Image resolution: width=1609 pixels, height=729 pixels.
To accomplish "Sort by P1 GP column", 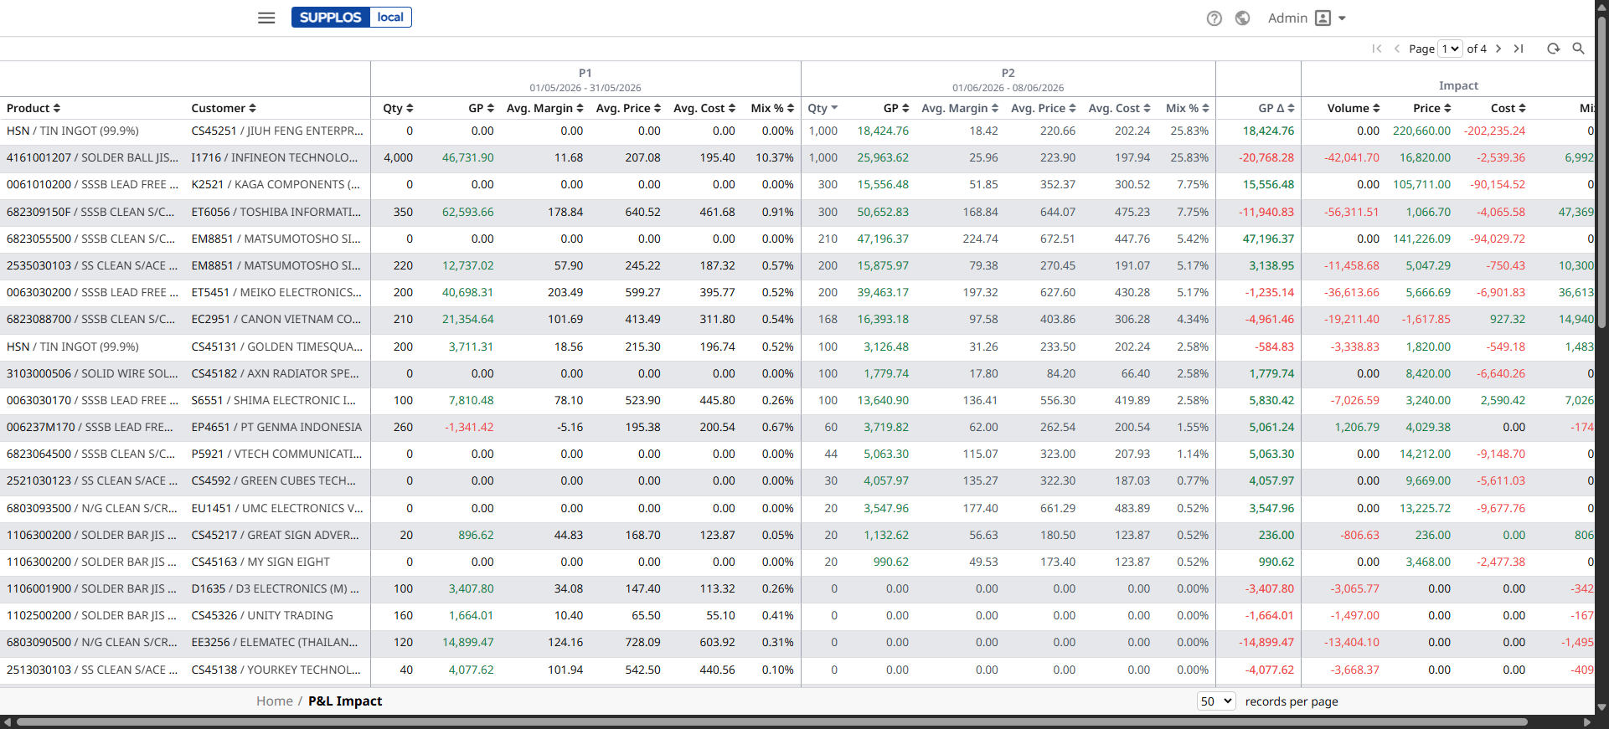I will point(481,108).
